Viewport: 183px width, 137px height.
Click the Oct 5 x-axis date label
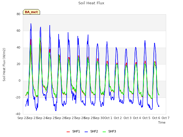click(x=146, y=118)
